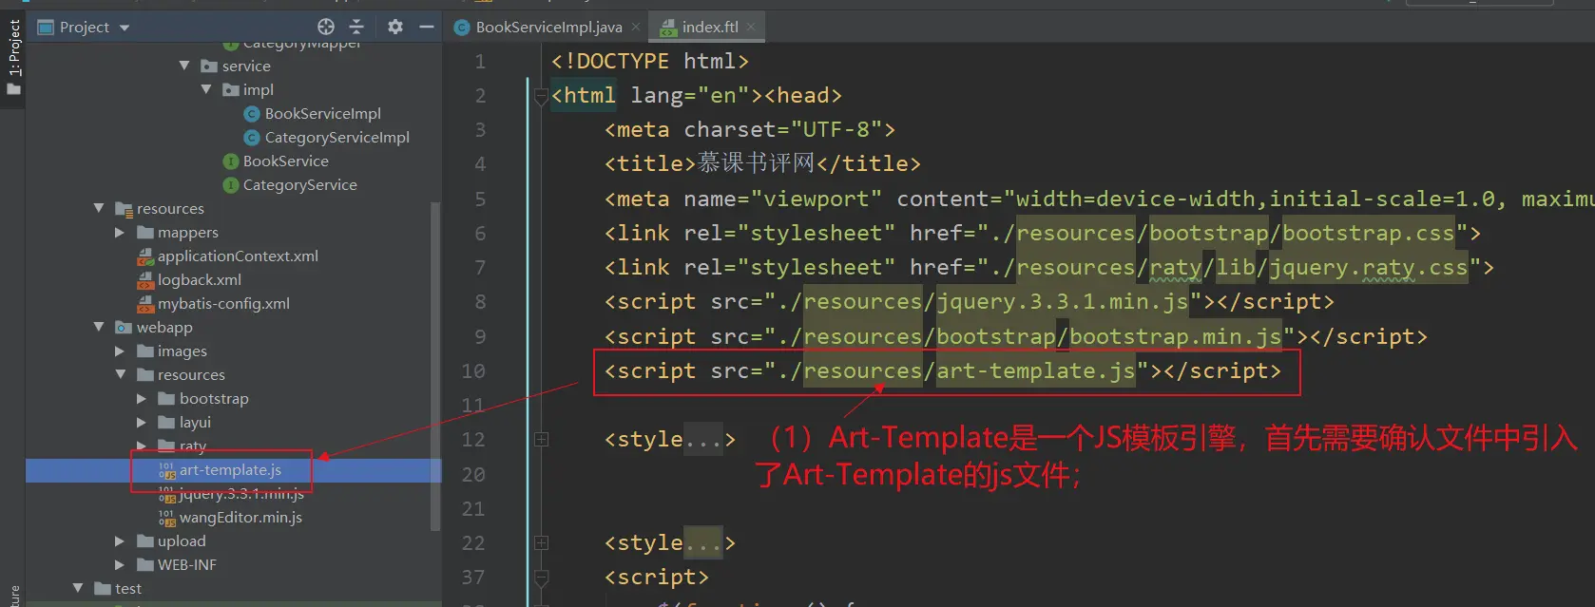Hide the Project panel with minimize icon
Image resolution: width=1595 pixels, height=607 pixels.
pyautogui.click(x=427, y=27)
